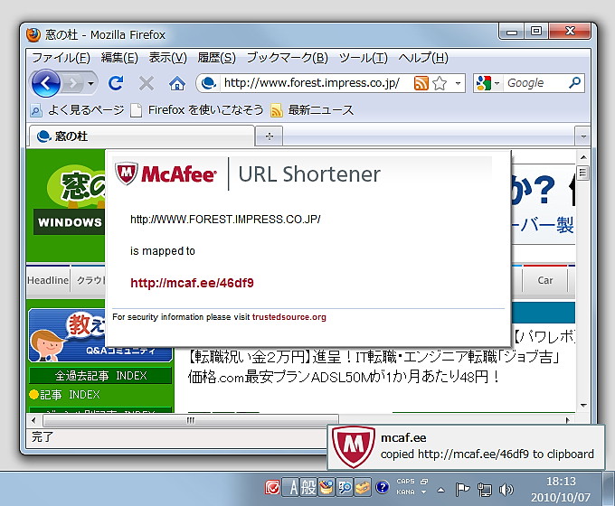Click the volume speaker tray icon

(506, 490)
